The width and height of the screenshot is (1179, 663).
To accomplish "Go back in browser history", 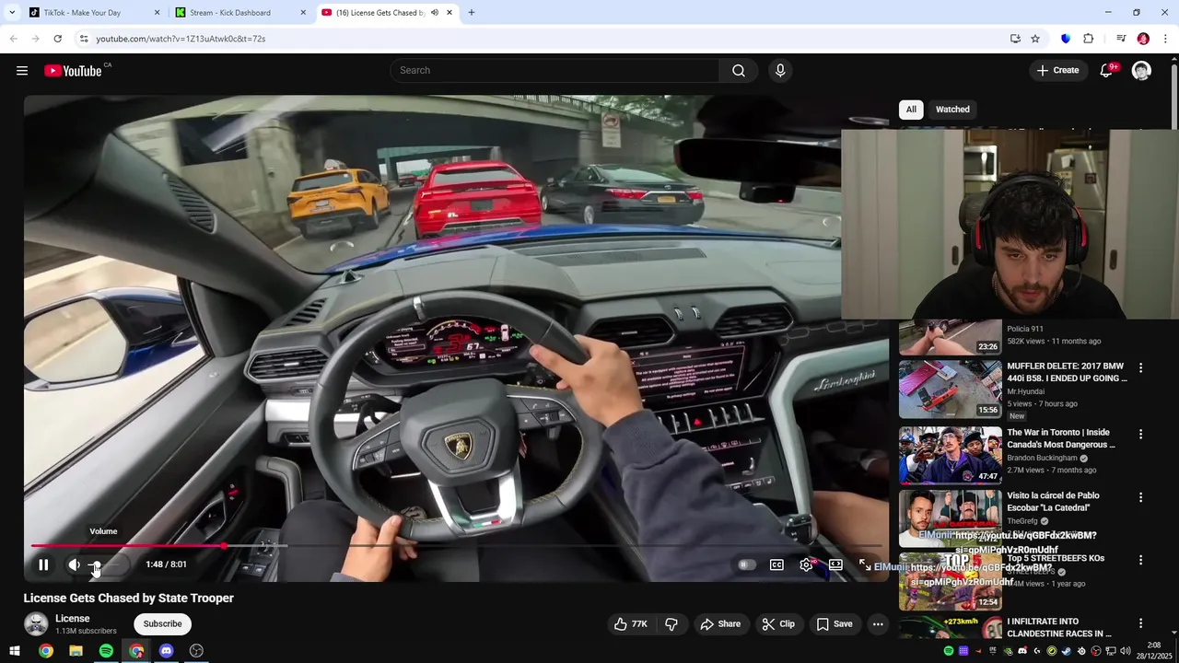I will (x=14, y=39).
